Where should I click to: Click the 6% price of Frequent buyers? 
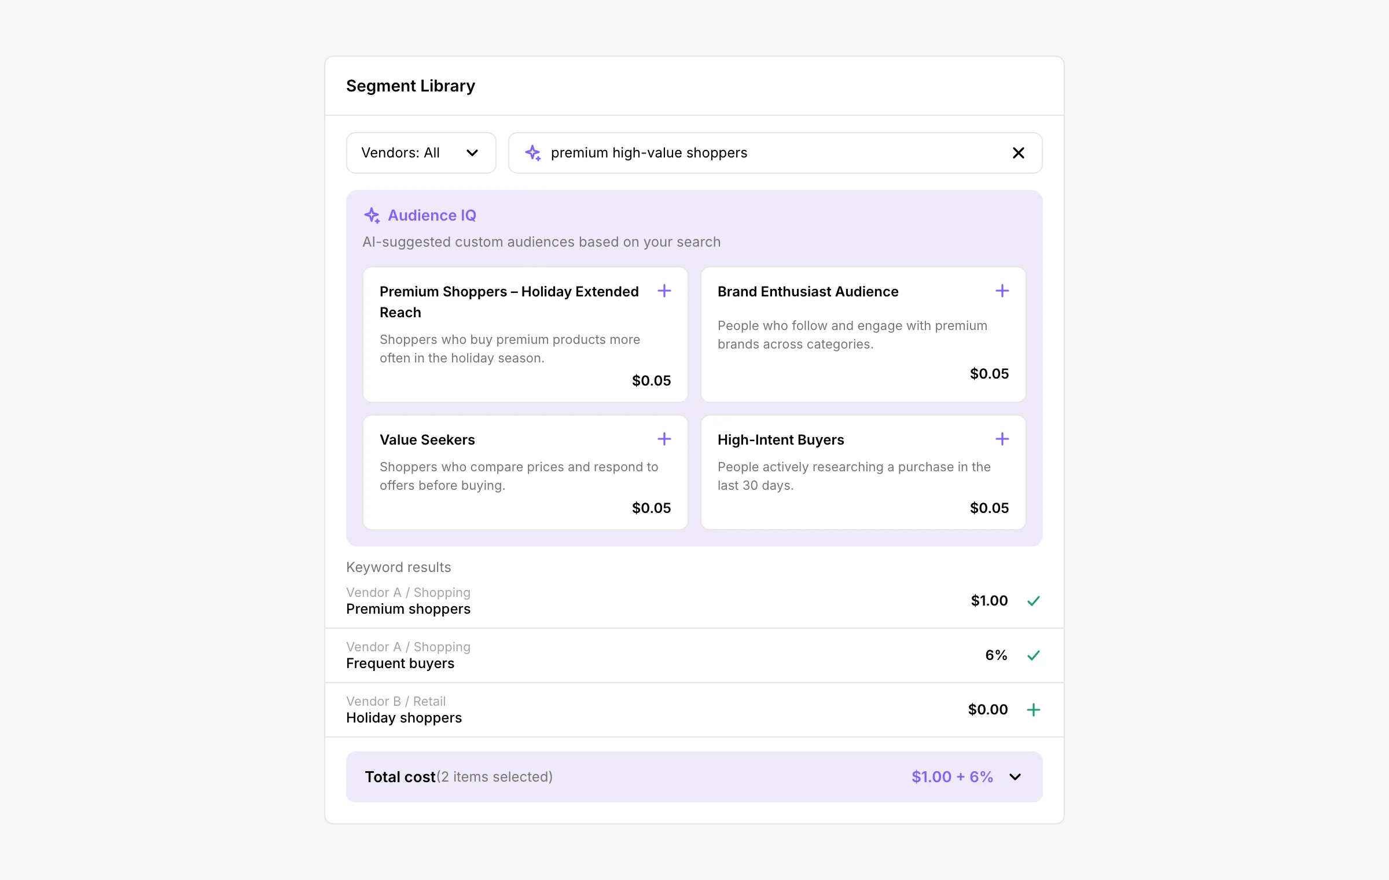point(996,655)
